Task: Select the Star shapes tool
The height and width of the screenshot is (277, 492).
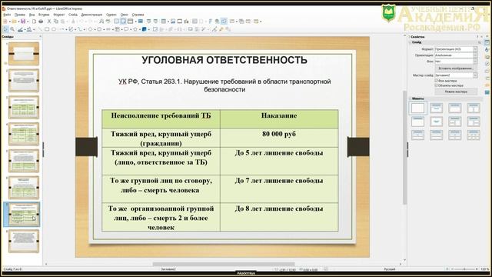Action: pyautogui.click(x=135, y=29)
